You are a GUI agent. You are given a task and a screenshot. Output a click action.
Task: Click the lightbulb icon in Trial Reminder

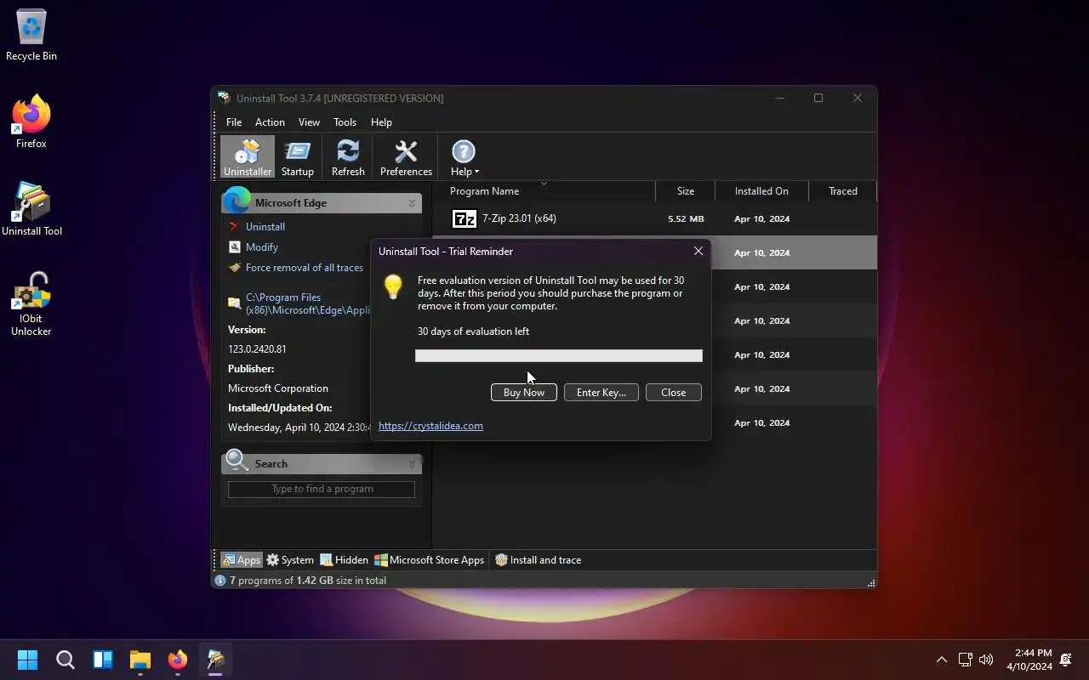tap(393, 286)
